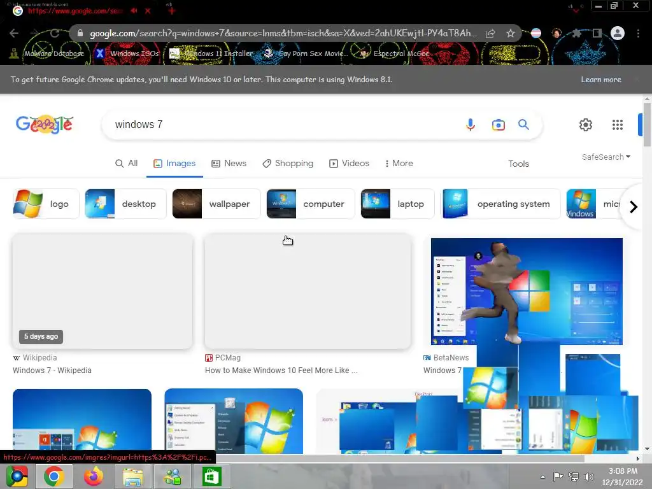Search by image with camera icon
652x489 pixels.
click(498, 125)
